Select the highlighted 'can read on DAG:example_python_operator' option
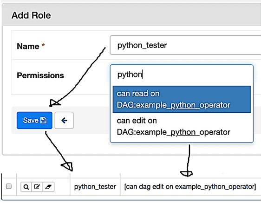261x204 pixels. (182, 99)
